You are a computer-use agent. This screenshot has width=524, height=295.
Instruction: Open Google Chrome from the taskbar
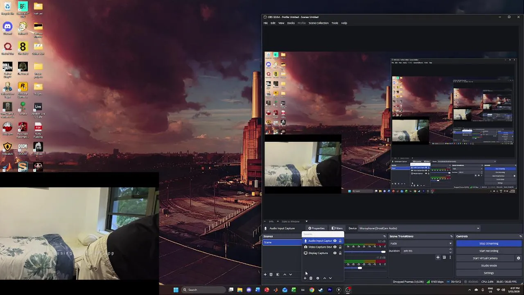(x=312, y=290)
